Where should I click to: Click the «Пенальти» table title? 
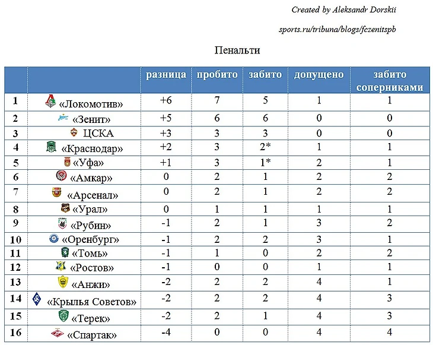(237, 50)
